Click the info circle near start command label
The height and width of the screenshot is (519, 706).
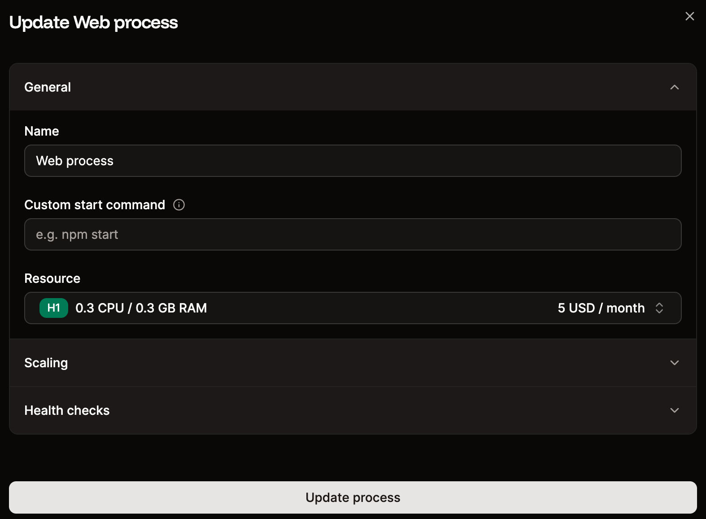(179, 205)
